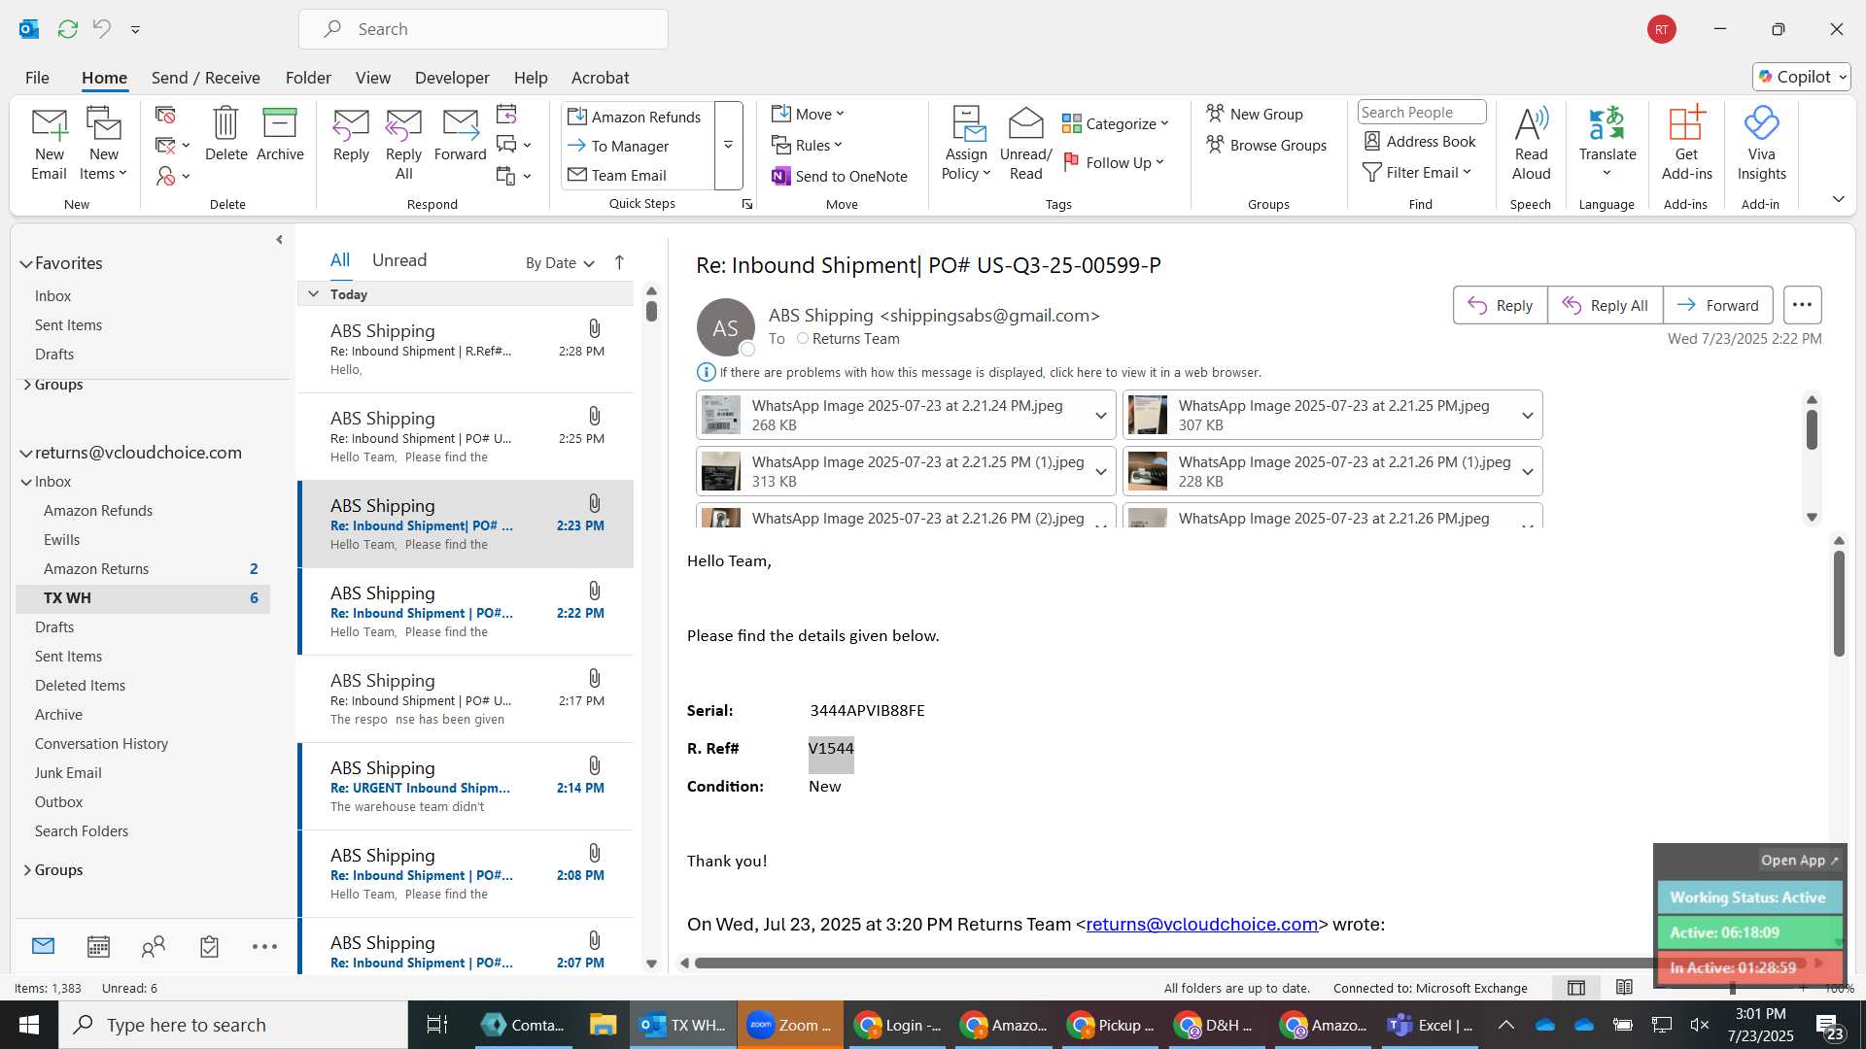
Task: Open the Follow Up dropdown
Action: [1114, 162]
